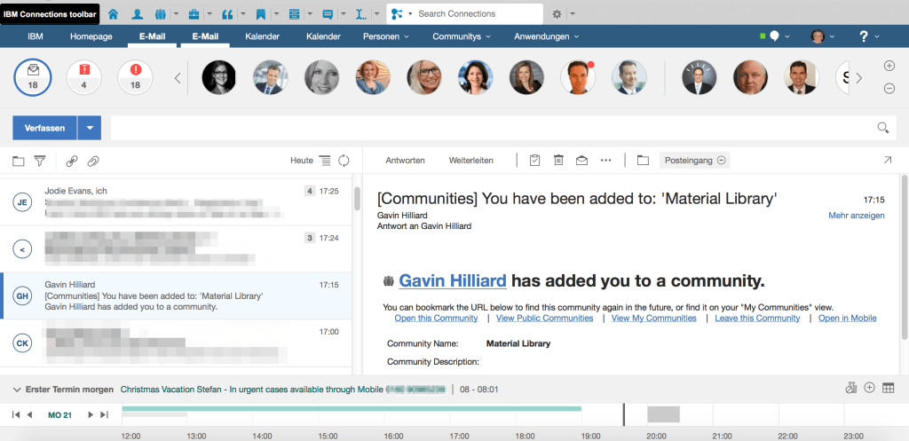Open the Communitys menu
This screenshot has width=909, height=441.
[462, 36]
